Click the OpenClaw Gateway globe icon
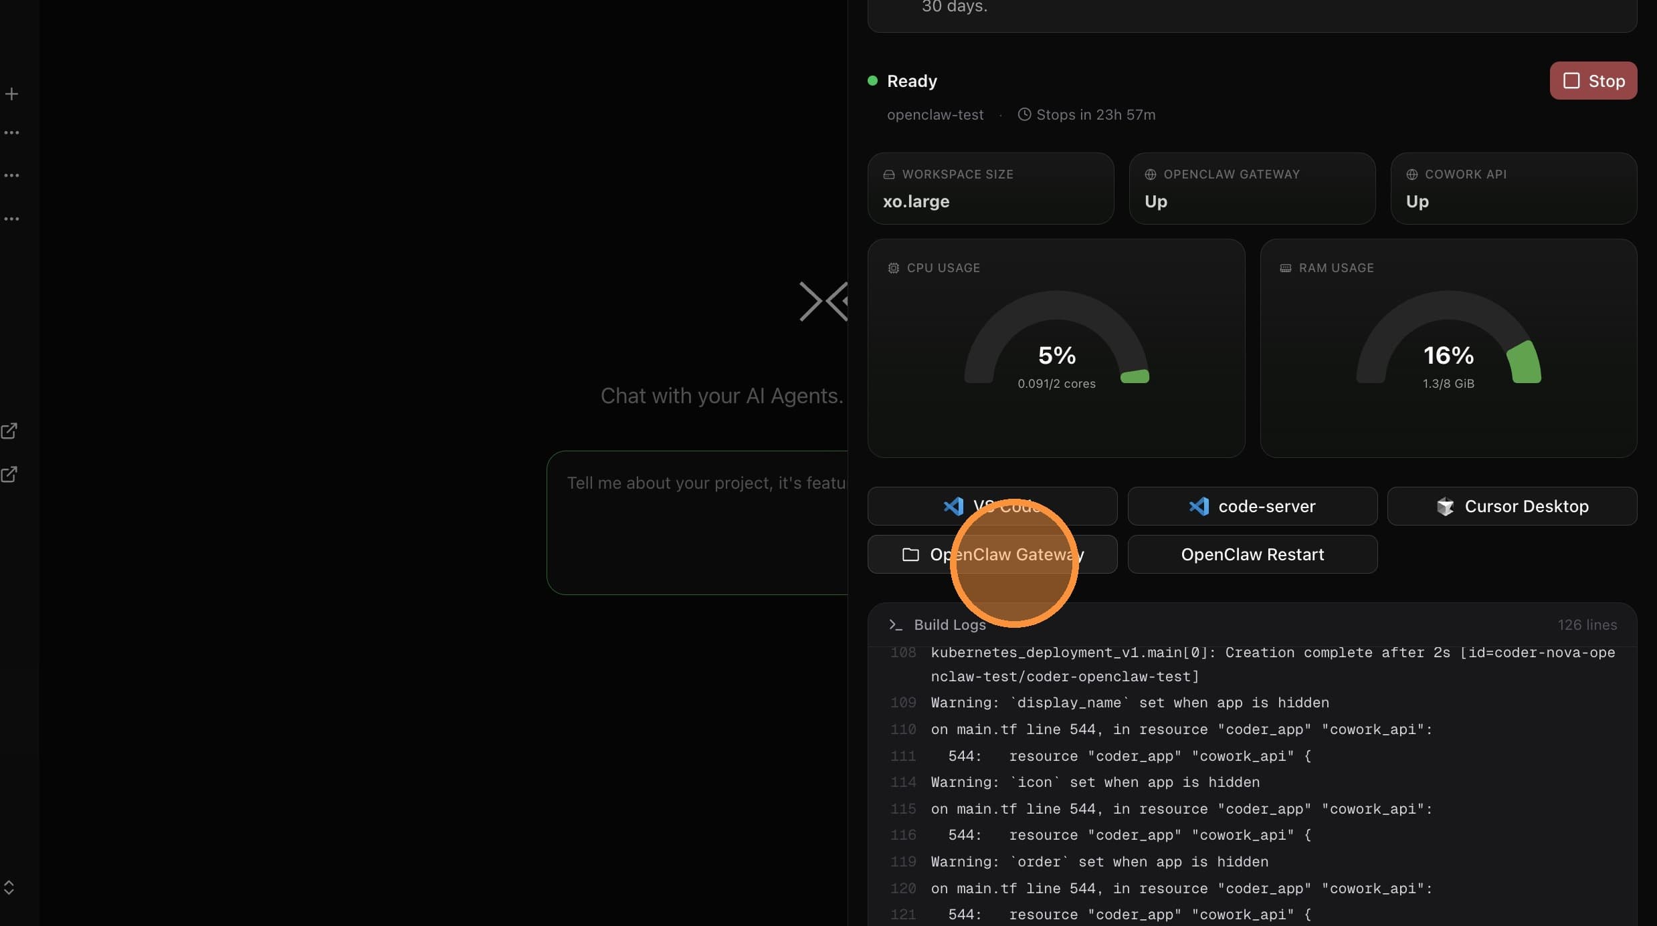Viewport: 1657px width, 926px height. 1150,175
